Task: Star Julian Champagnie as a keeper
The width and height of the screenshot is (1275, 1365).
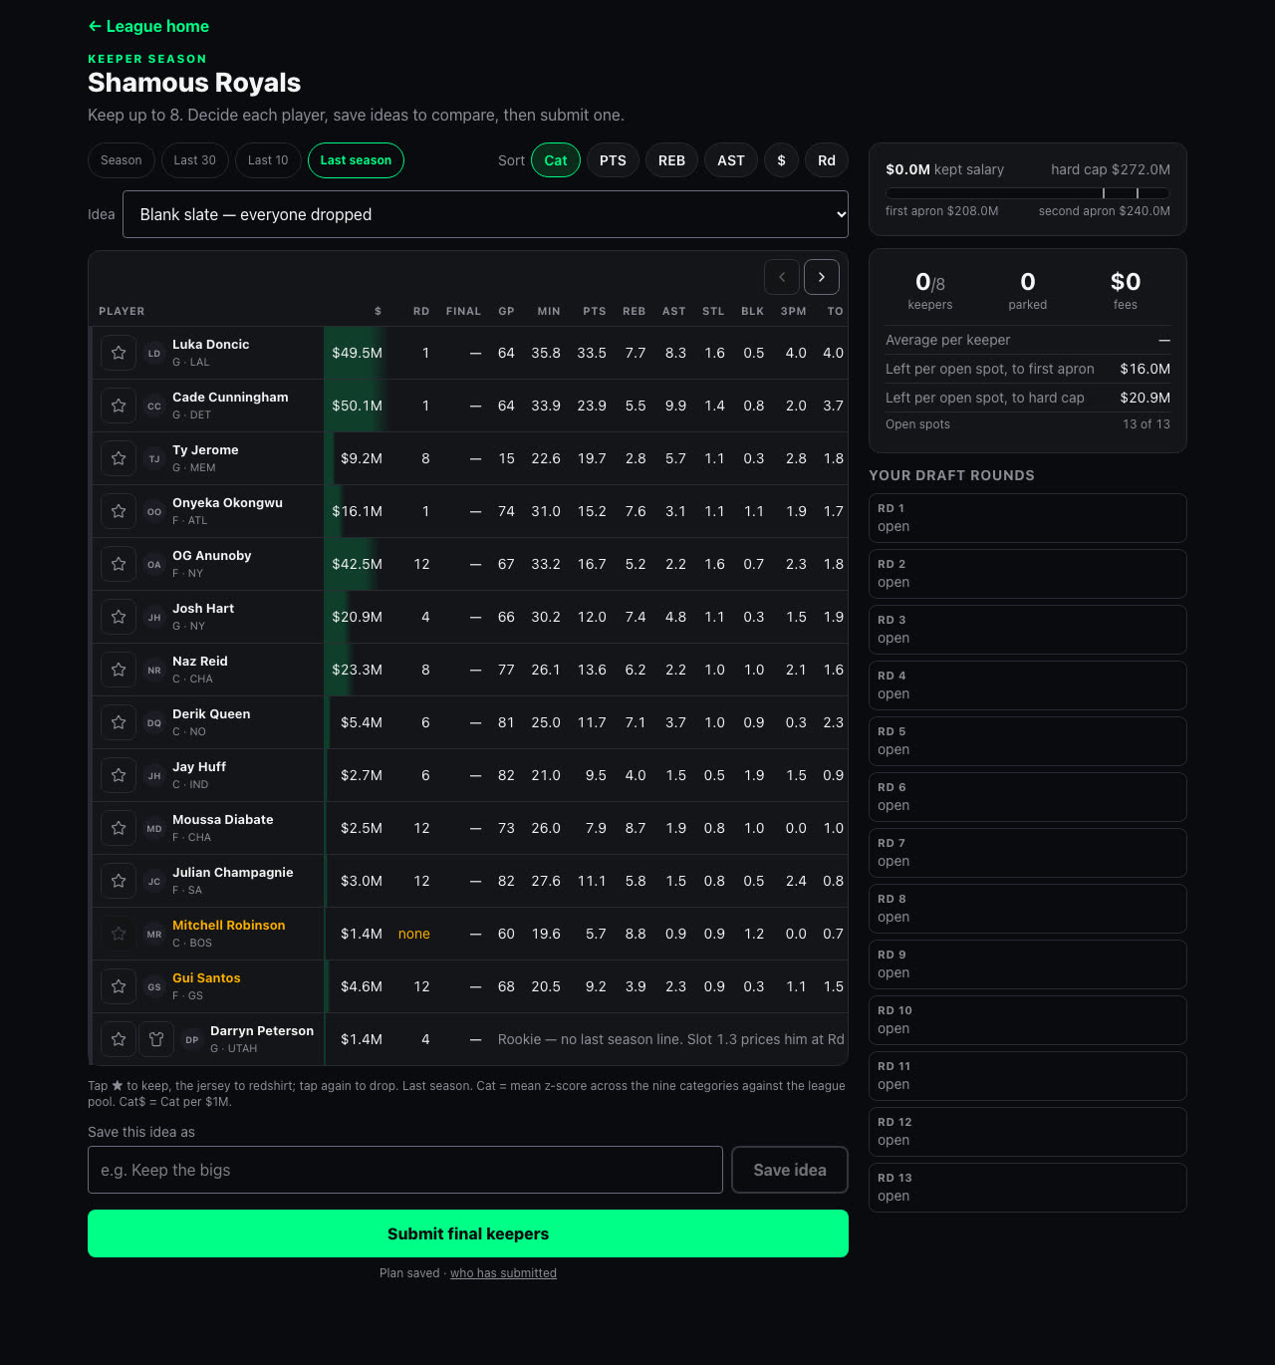Action: pyautogui.click(x=119, y=881)
